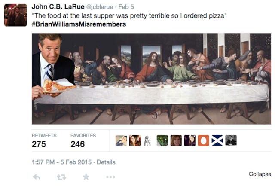The width and height of the screenshot is (275, 186).
Task: Reply to the tweet using the arrow icon
Action: pyautogui.click(x=37, y=177)
